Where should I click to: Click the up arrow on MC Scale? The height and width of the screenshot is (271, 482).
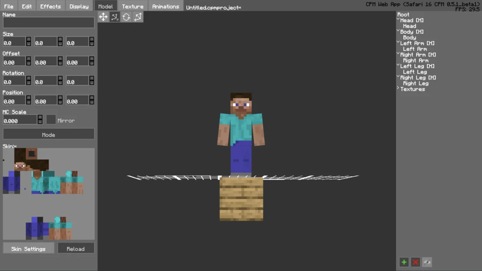point(40,117)
